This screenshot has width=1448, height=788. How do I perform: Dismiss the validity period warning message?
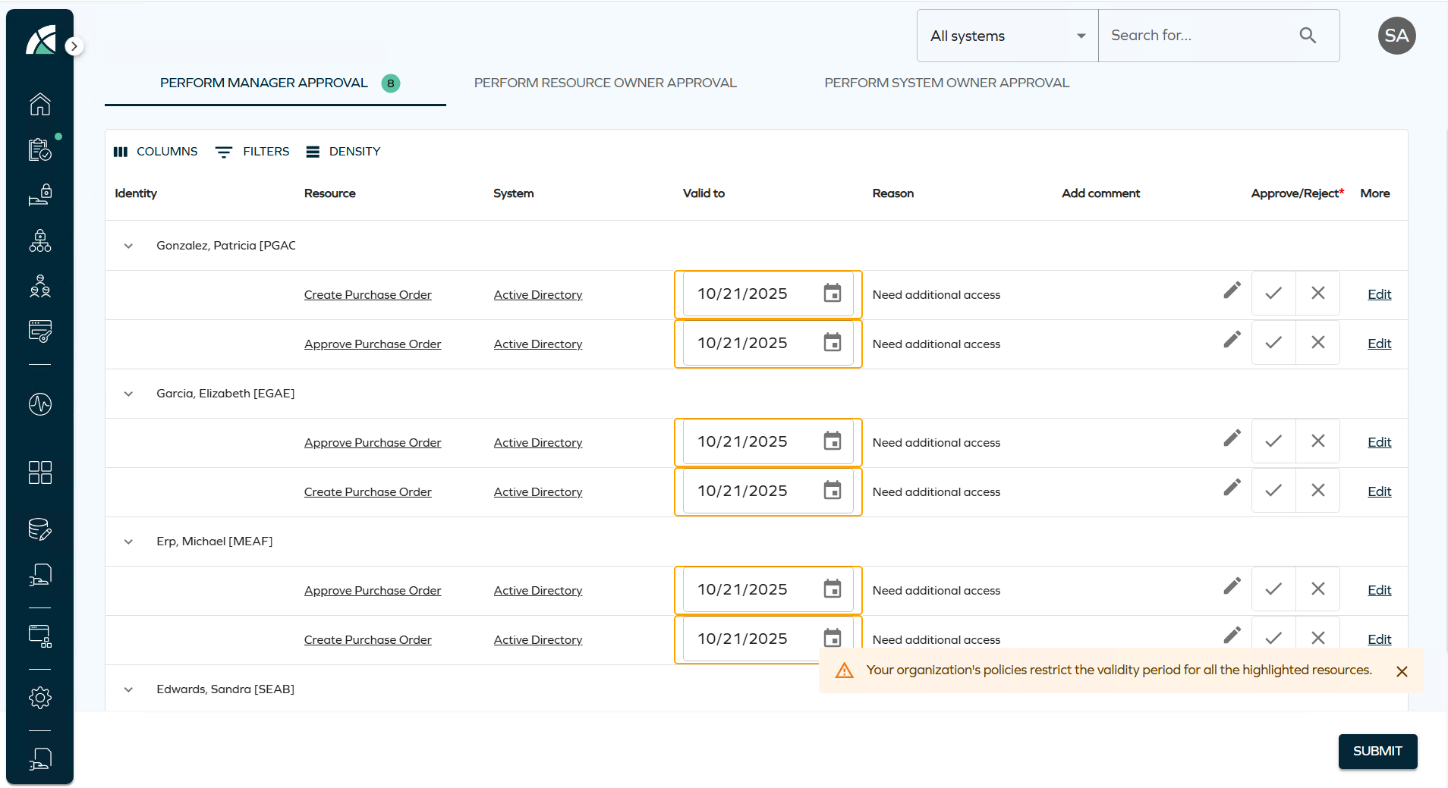pyautogui.click(x=1402, y=671)
